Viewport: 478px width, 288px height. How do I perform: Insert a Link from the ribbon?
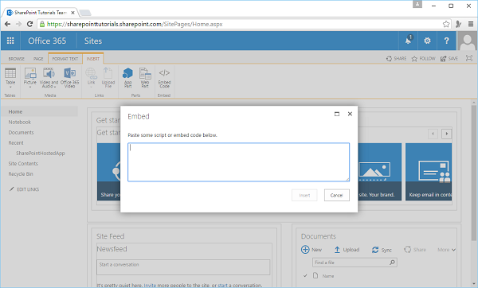[x=91, y=77]
